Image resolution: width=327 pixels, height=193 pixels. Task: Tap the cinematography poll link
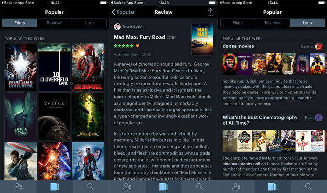pyautogui.click(x=241, y=164)
